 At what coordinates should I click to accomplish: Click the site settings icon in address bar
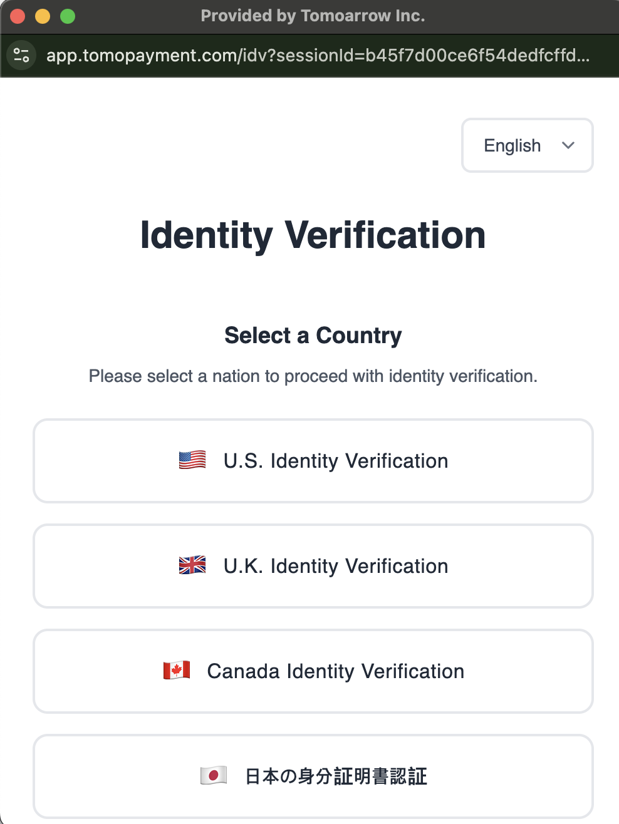[21, 55]
